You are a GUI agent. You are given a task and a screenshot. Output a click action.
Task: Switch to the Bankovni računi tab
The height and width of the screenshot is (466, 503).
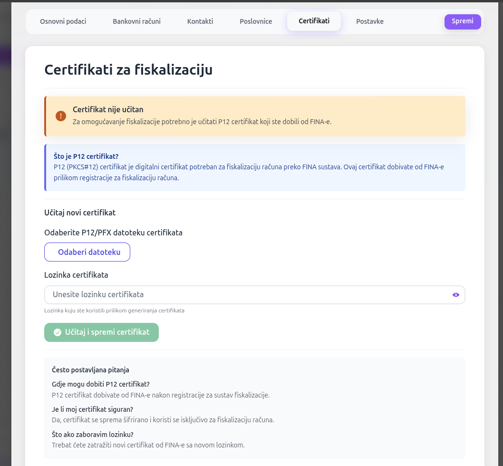(x=136, y=21)
